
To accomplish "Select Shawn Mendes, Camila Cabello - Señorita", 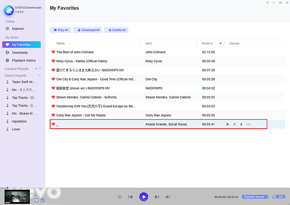I will [x=86, y=97].
